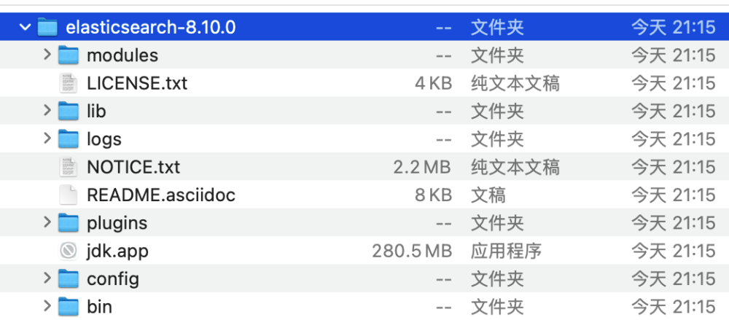Expand the plugins folder
The image size is (729, 320).
[47, 222]
